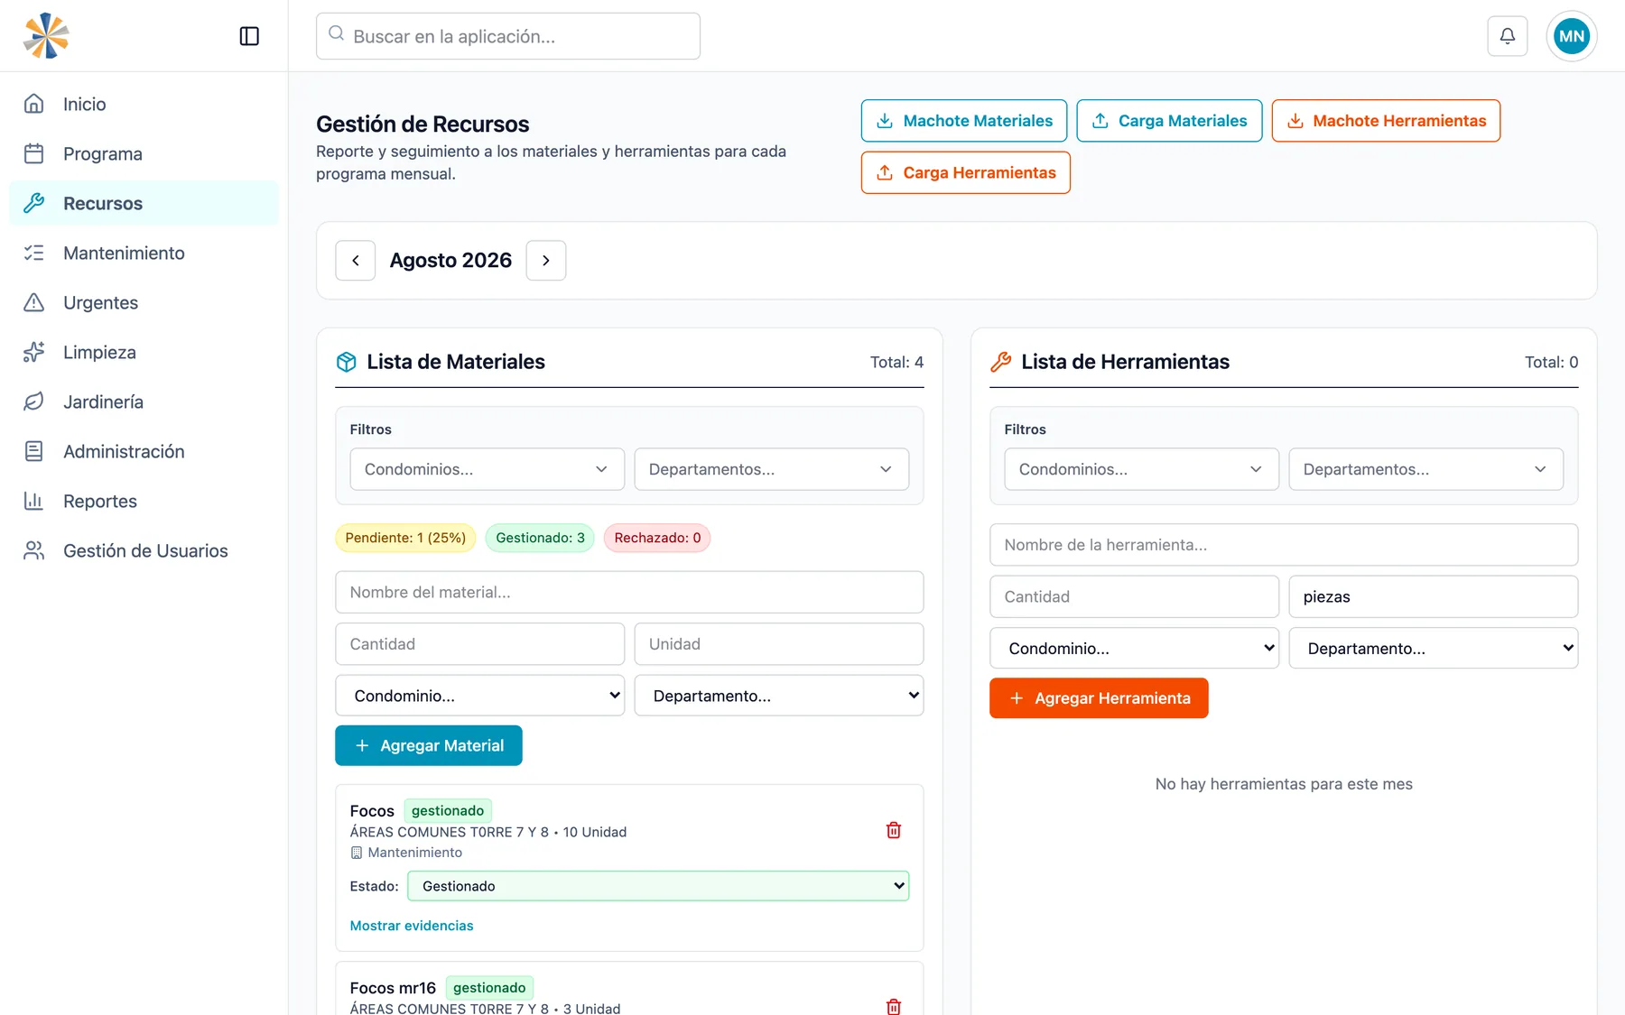The width and height of the screenshot is (1625, 1015).
Task: Select Condominio for new material
Action: pos(480,696)
